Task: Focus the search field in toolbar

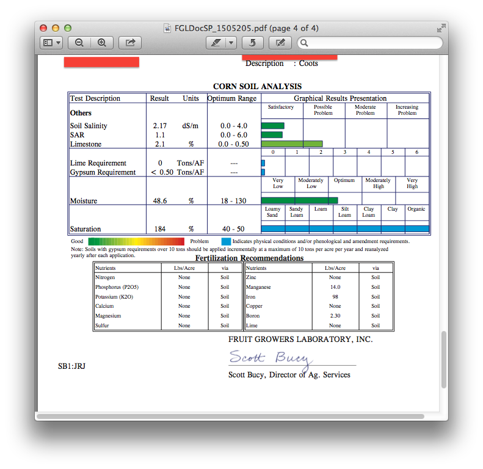Action: 374,43
